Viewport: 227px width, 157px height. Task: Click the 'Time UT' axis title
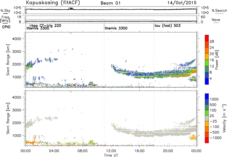(111, 155)
